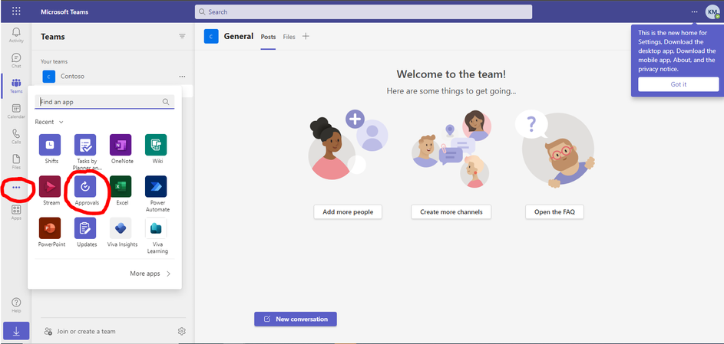The image size is (724, 344).
Task: Click the Microsoft Teams title
Action: pos(64,12)
